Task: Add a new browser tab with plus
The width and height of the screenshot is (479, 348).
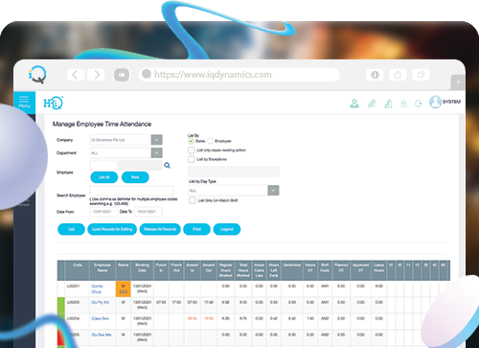Action: coord(458,82)
